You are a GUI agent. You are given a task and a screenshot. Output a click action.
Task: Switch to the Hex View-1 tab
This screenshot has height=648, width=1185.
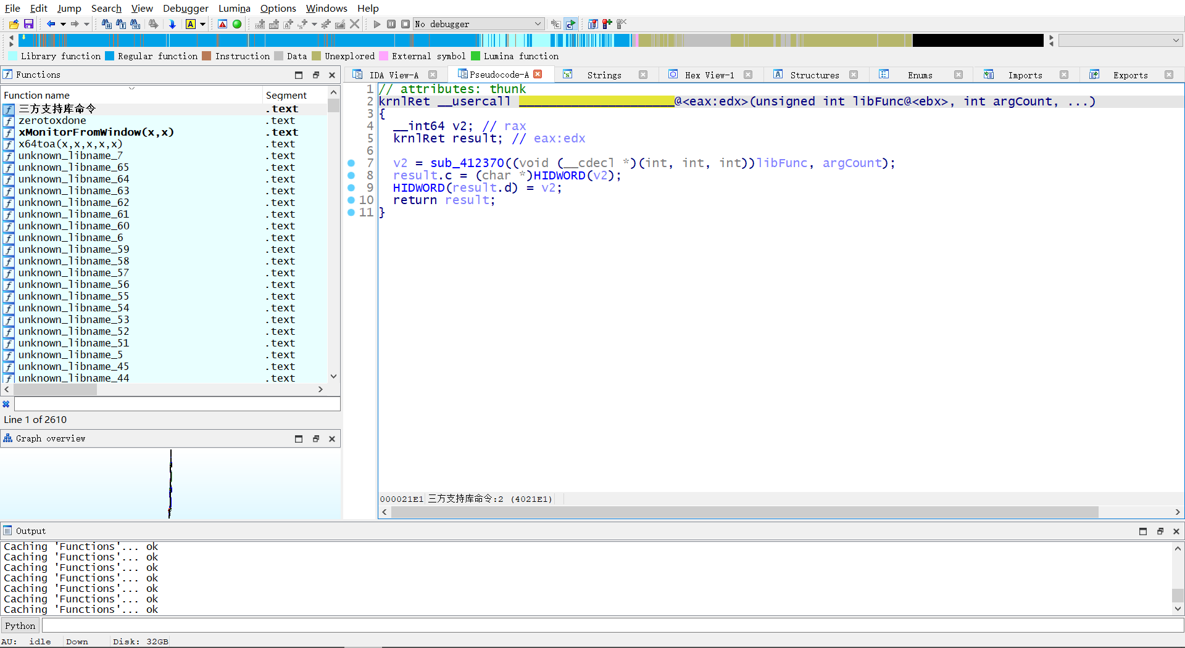click(710, 75)
